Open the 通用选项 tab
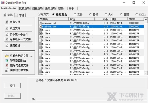Viewport: 148px width, 103px height. [x=50, y=9]
